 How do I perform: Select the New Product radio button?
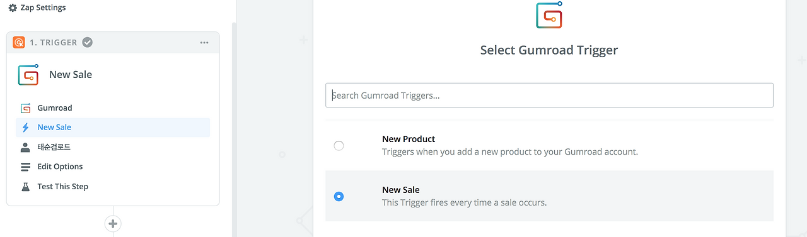pos(339,146)
